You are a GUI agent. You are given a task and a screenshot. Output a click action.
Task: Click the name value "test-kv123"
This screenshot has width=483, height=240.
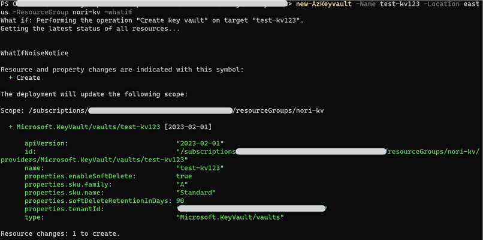(x=200, y=168)
